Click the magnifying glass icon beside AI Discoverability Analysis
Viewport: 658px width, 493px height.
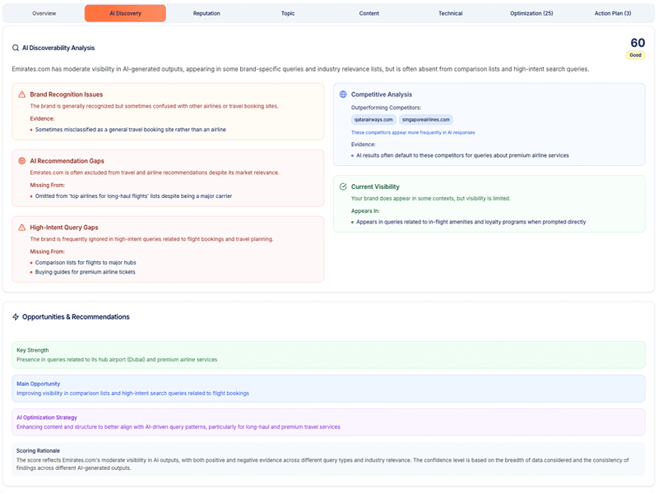(14, 48)
